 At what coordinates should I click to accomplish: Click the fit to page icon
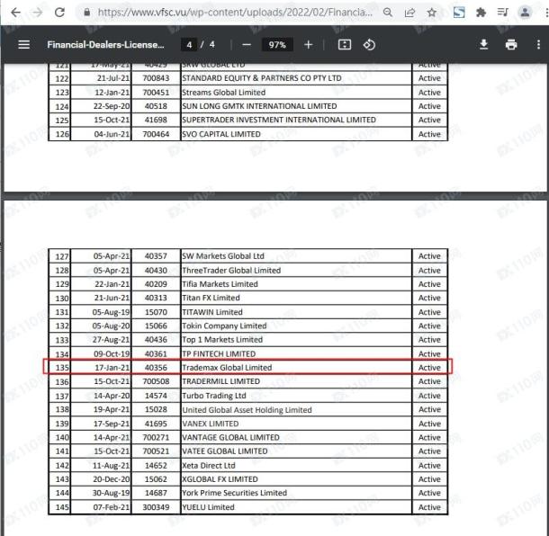345,45
